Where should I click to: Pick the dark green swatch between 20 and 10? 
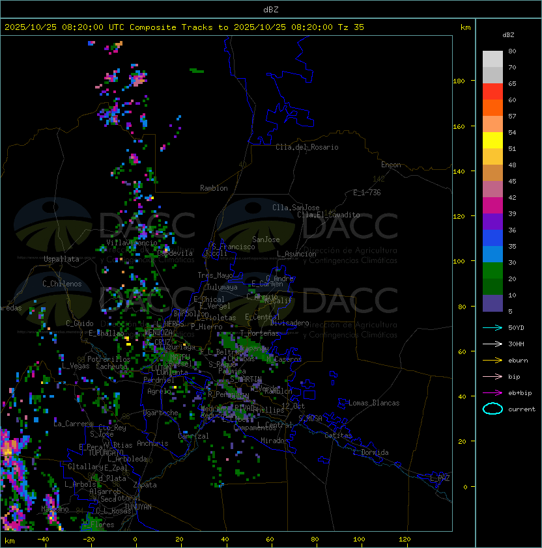click(492, 286)
